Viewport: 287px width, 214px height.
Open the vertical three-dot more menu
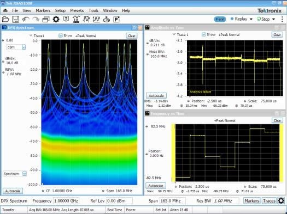282,19
